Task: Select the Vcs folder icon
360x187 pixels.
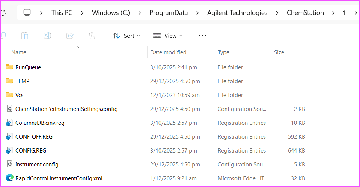Action: [x=10, y=95]
